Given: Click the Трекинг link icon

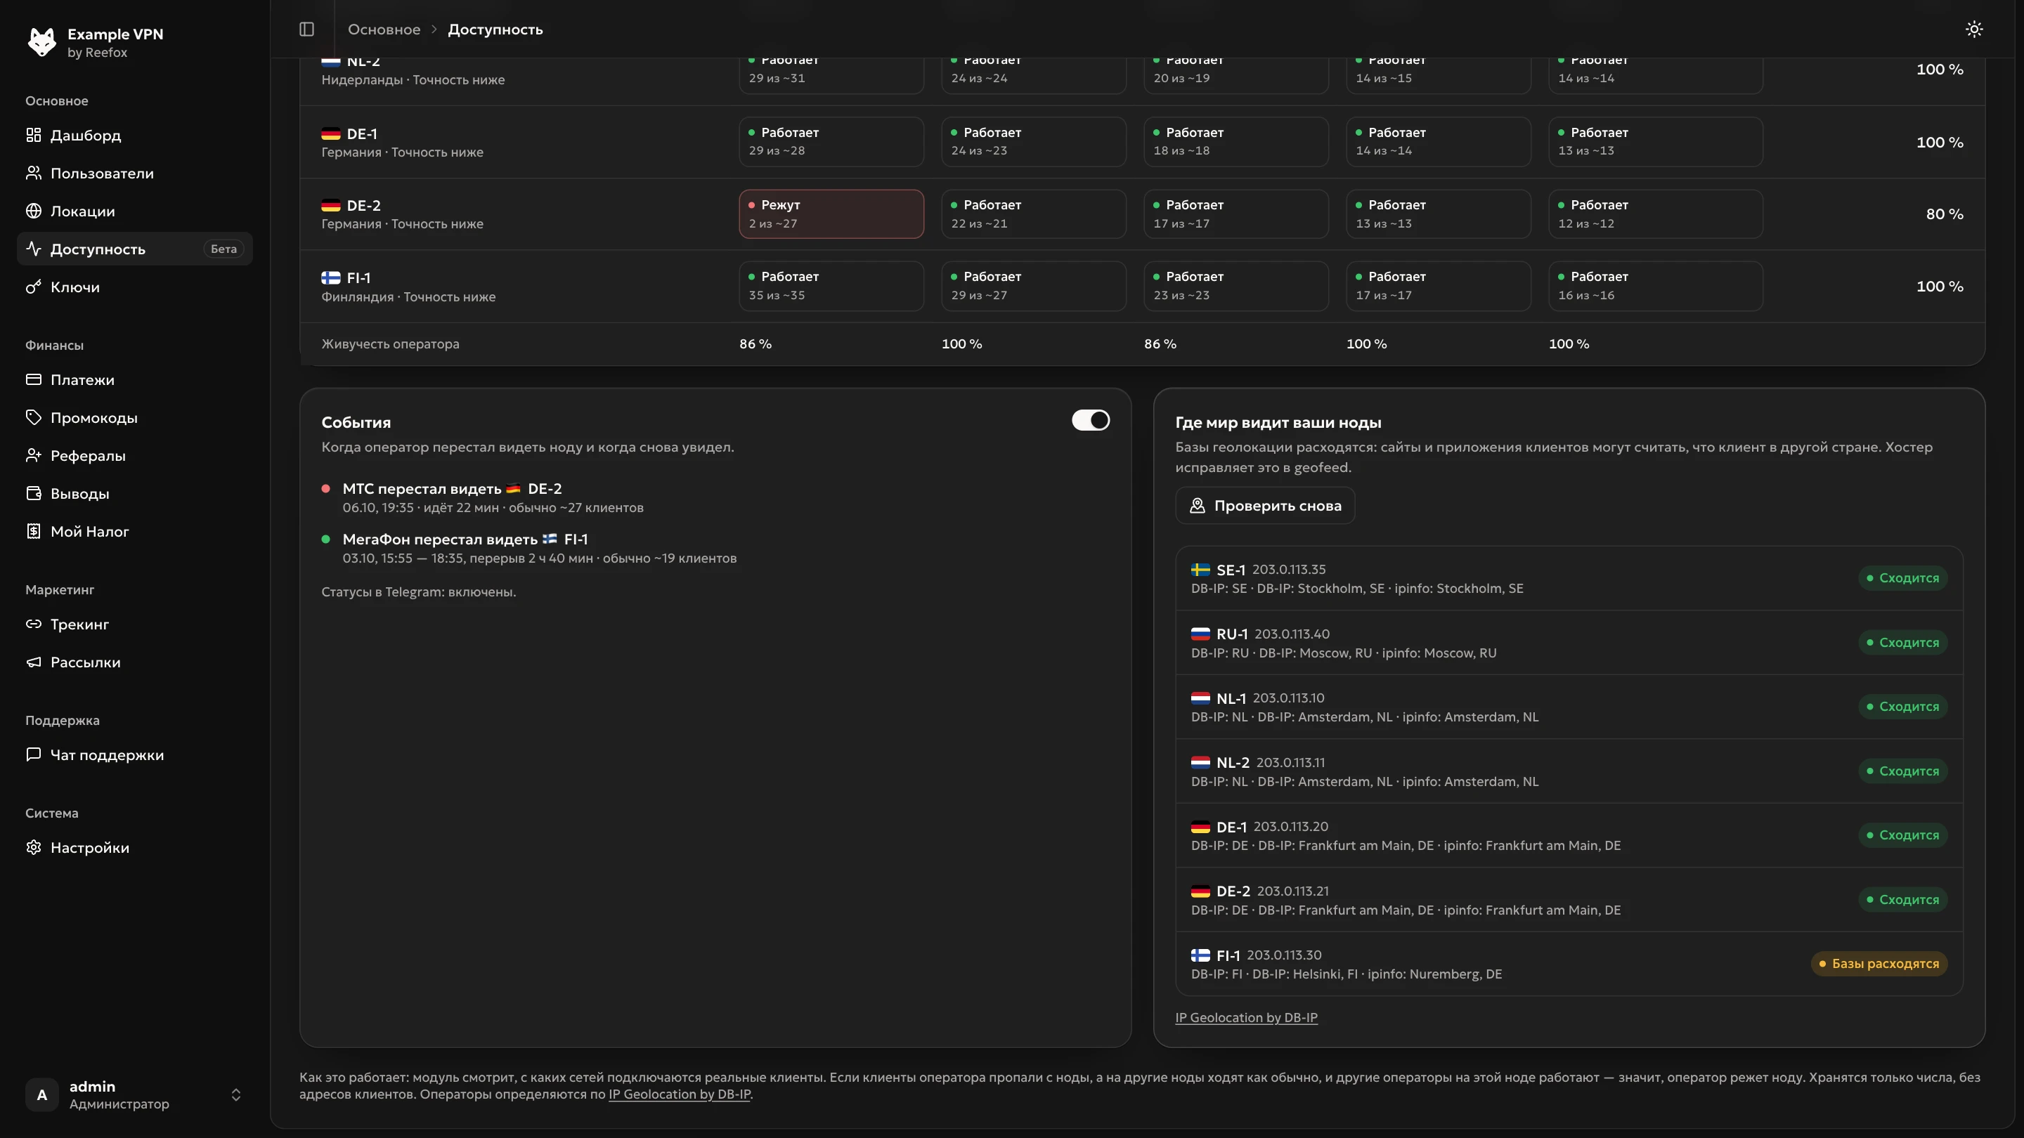Looking at the screenshot, I should click(33, 624).
